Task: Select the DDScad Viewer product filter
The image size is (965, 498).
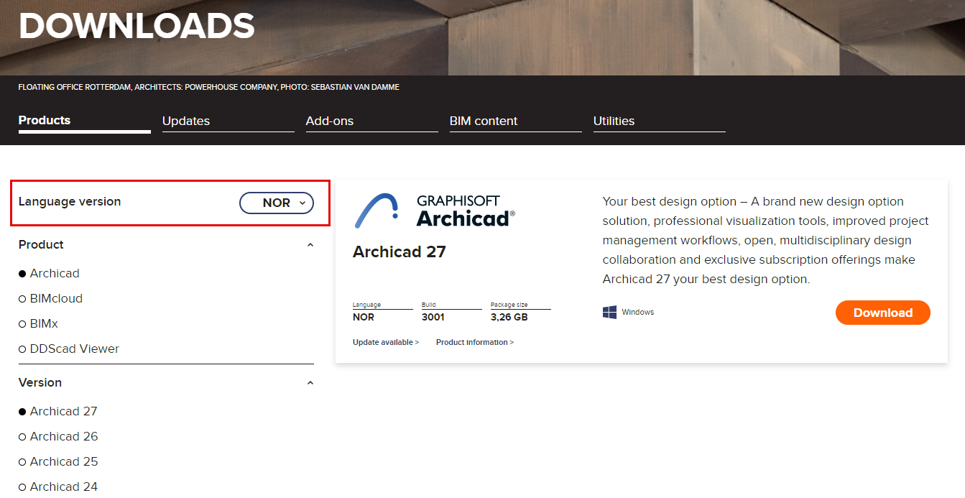Action: click(x=69, y=349)
